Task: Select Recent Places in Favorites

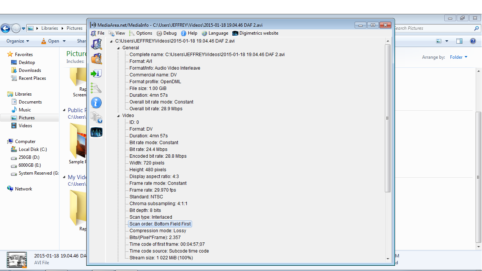Action: 32,78
